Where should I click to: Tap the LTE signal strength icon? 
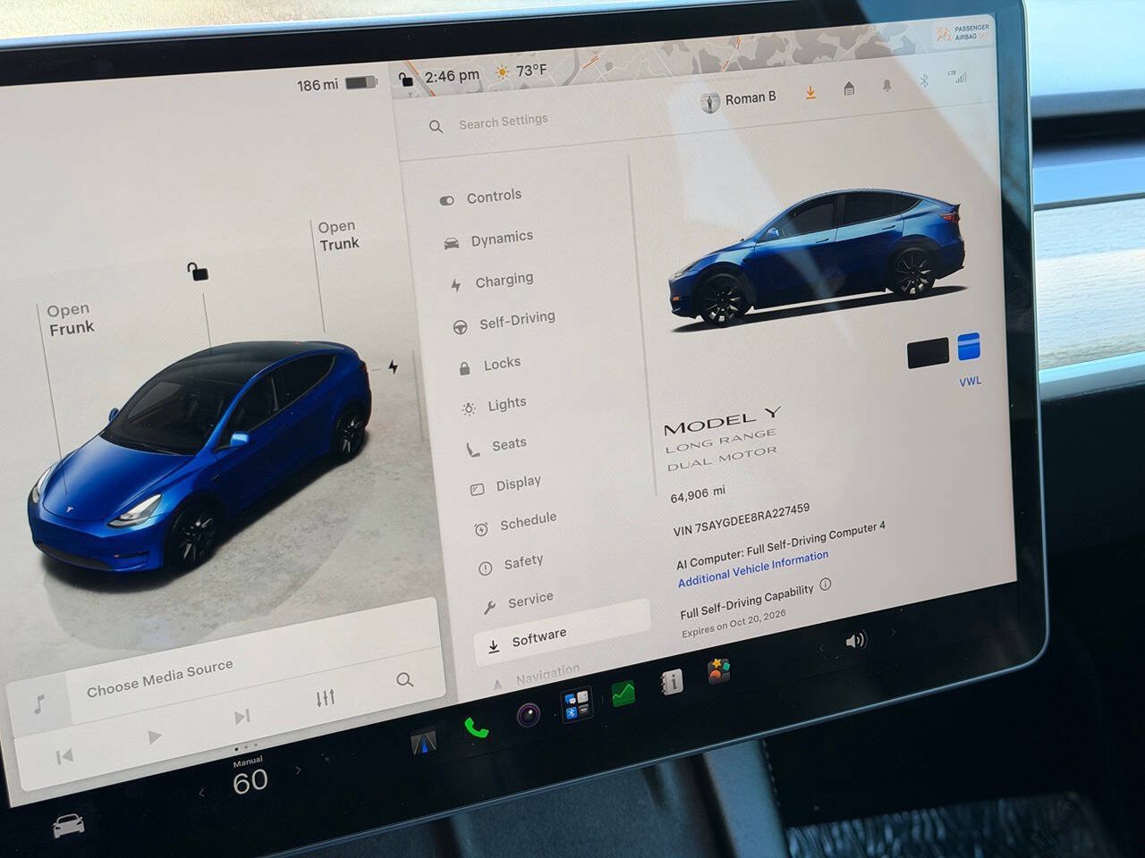point(958,77)
